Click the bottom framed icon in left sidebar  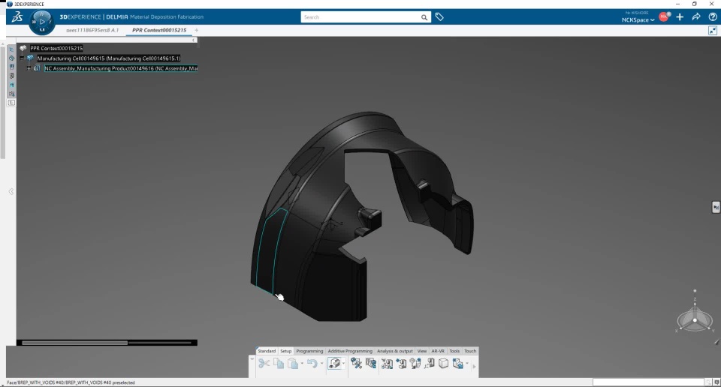pos(11,103)
